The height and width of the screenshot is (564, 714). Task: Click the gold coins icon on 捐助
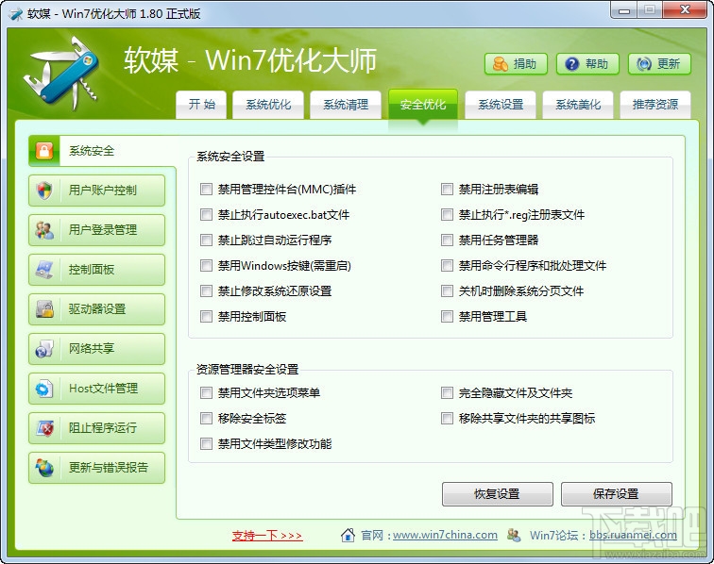tap(500, 64)
